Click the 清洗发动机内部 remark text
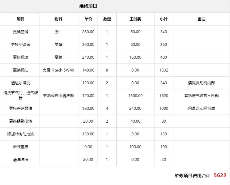The height and width of the screenshot is (185, 230). click(x=201, y=83)
